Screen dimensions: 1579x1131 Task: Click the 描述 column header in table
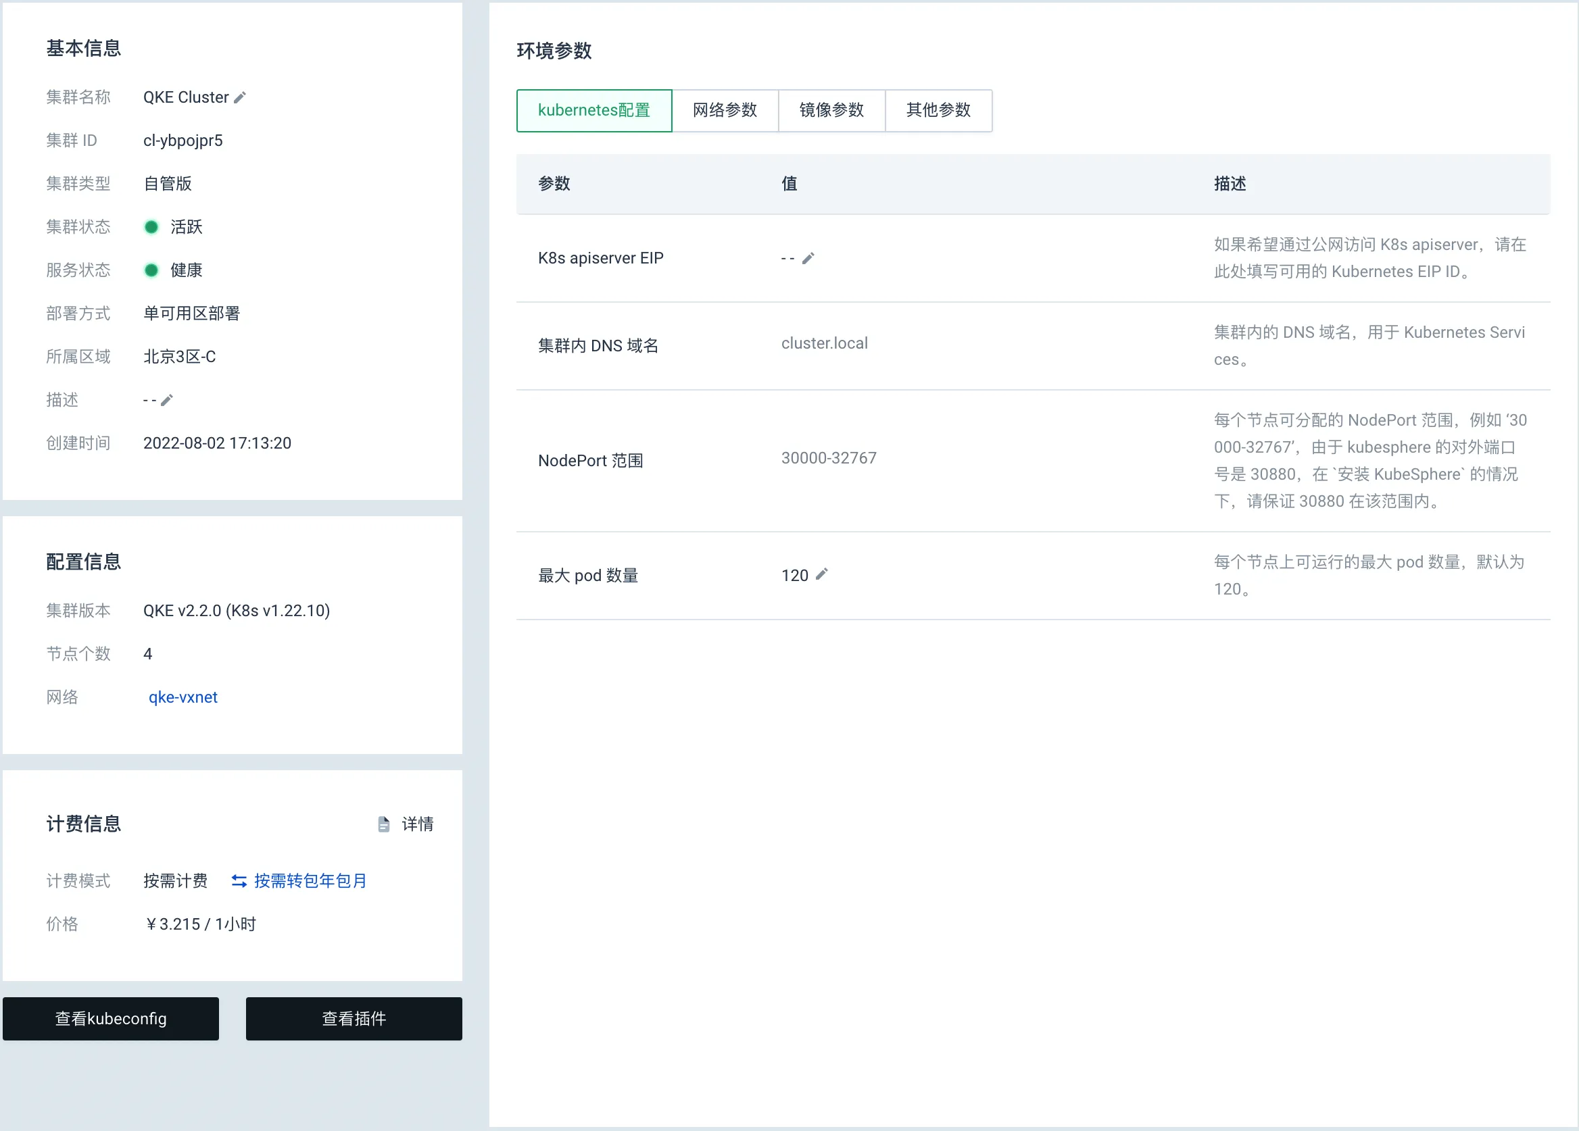1230,184
